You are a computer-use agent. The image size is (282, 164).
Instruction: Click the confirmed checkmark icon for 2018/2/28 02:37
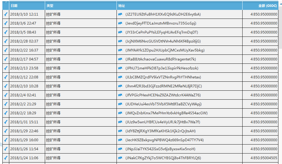6,41
